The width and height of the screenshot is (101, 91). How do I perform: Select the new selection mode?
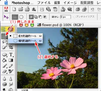[x=31, y=17]
